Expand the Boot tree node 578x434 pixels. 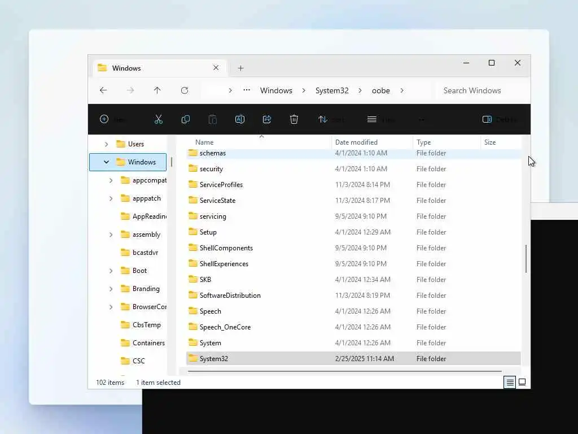(x=111, y=271)
